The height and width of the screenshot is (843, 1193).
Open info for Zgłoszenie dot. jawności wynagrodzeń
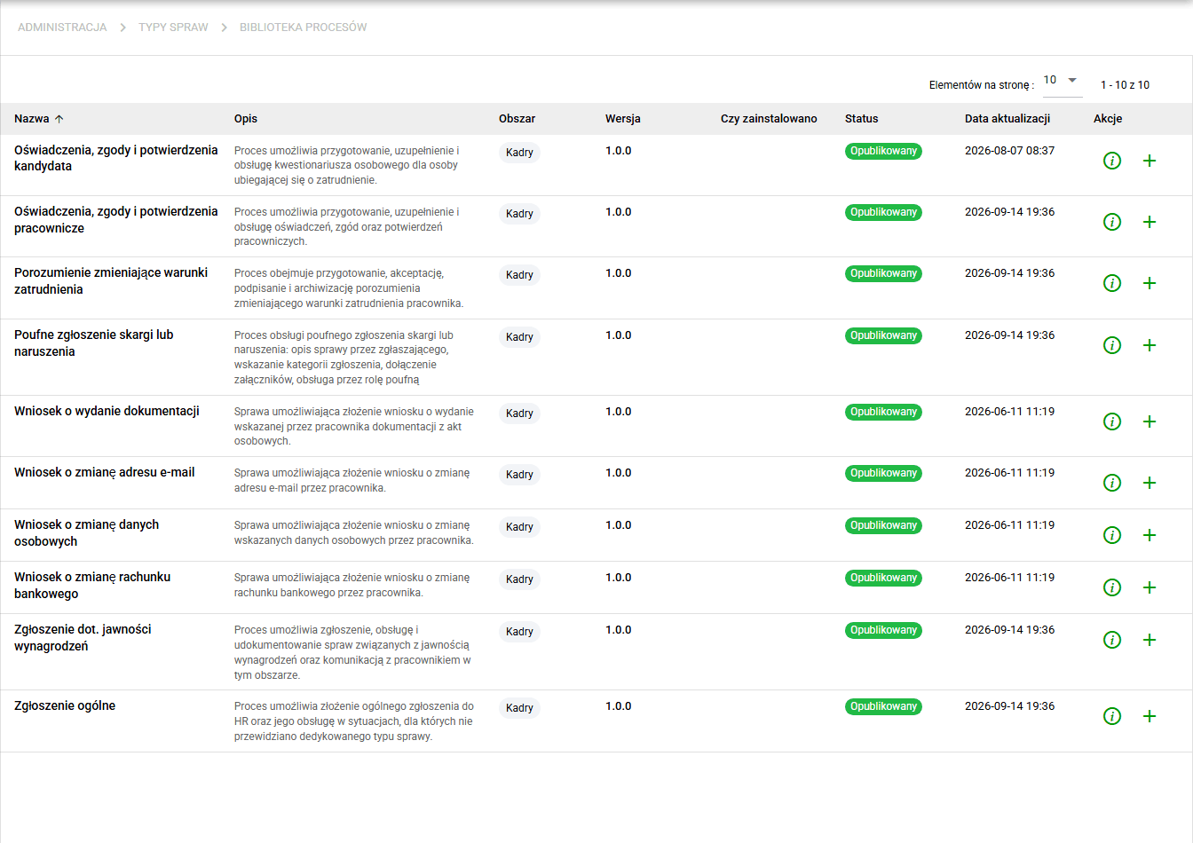click(1111, 640)
